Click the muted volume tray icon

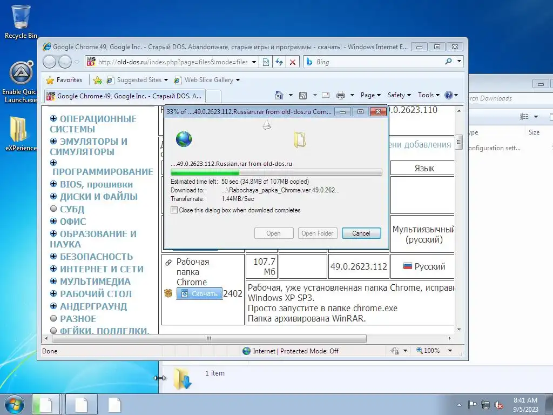coord(498,405)
